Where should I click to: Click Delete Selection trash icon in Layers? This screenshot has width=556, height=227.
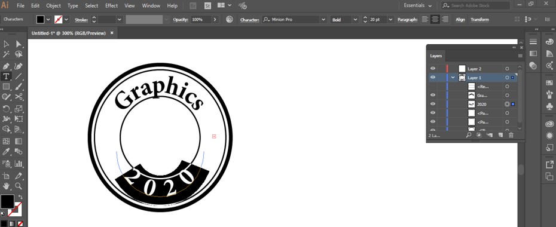pos(511,135)
